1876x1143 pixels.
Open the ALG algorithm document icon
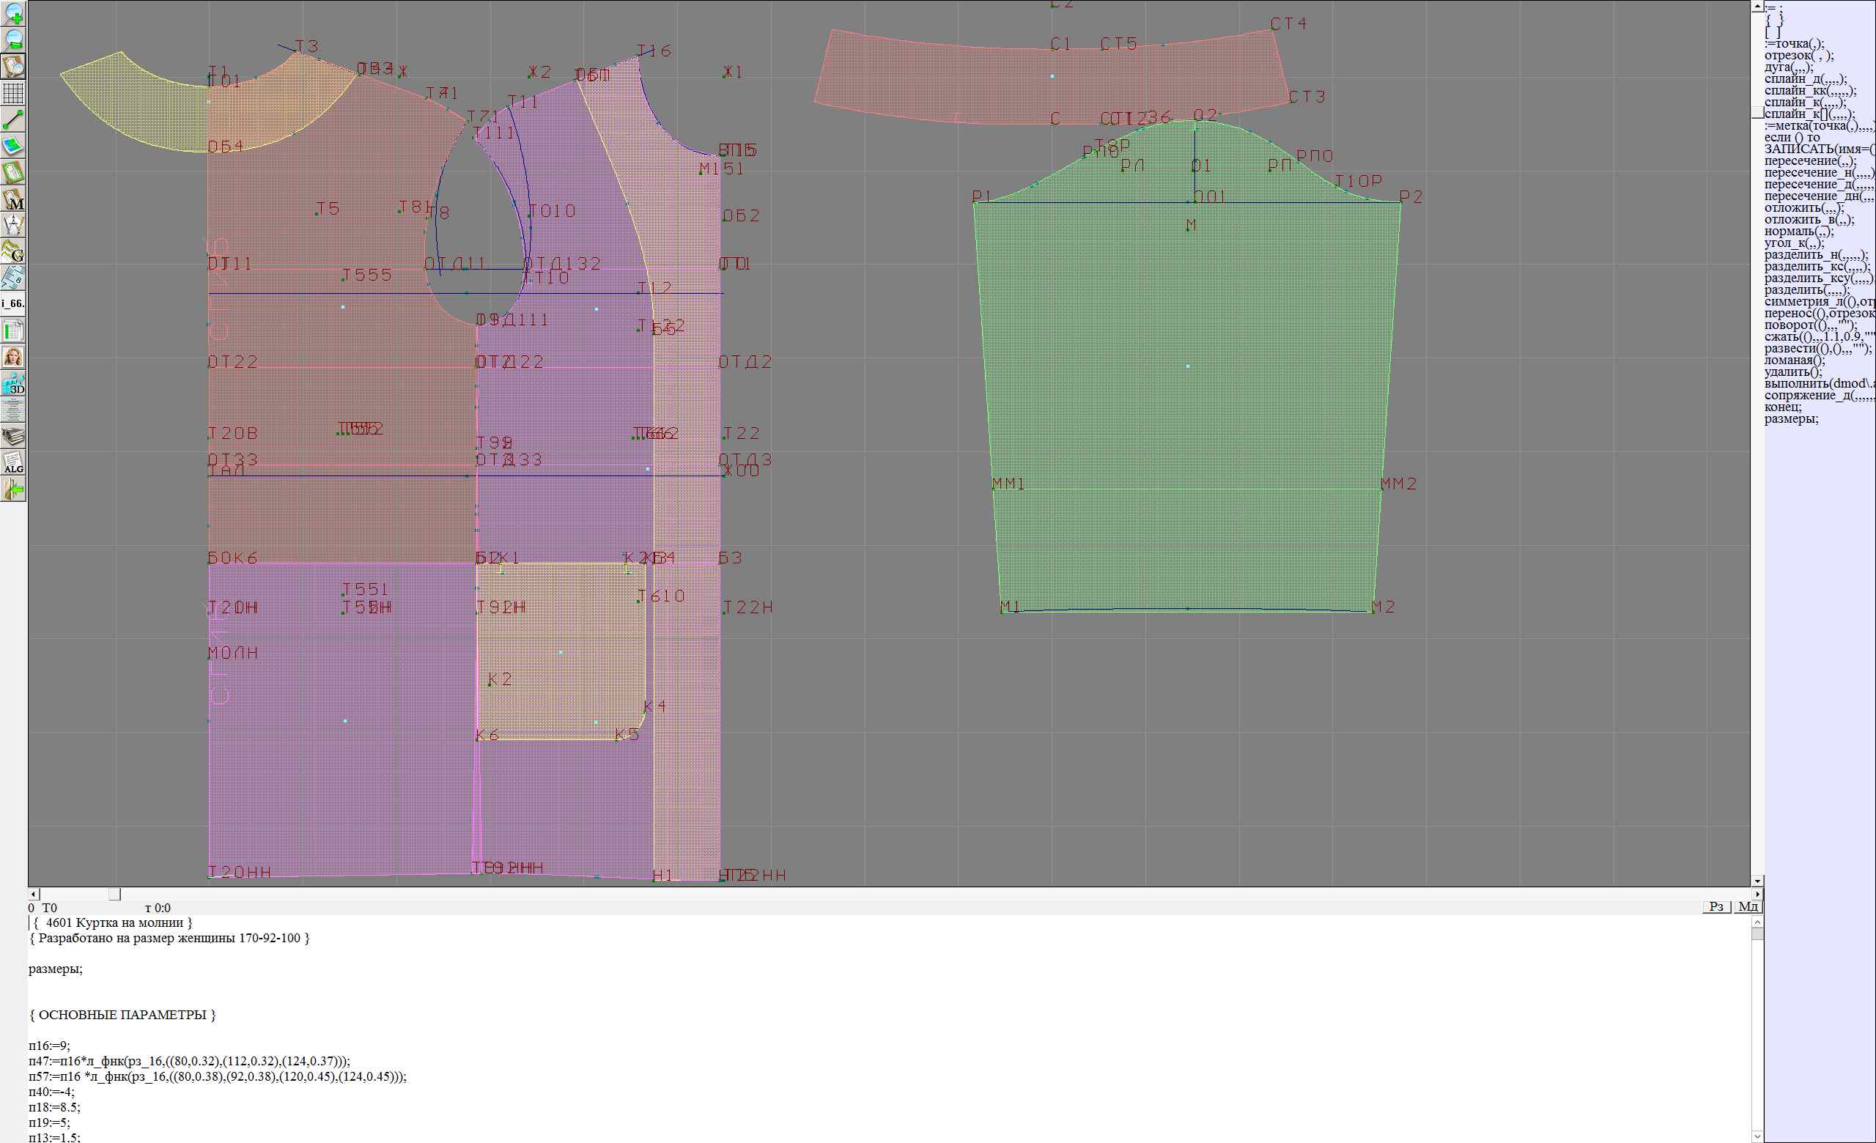(x=13, y=462)
